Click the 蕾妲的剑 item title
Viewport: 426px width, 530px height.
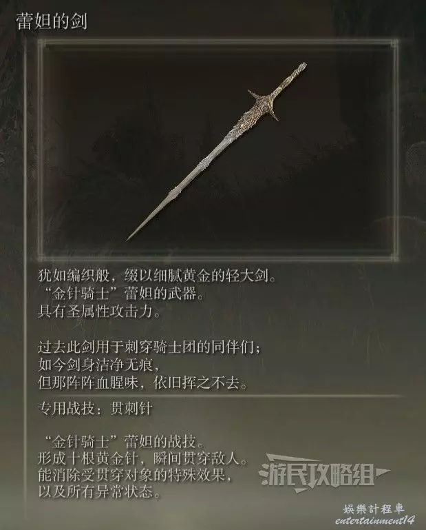52,21
